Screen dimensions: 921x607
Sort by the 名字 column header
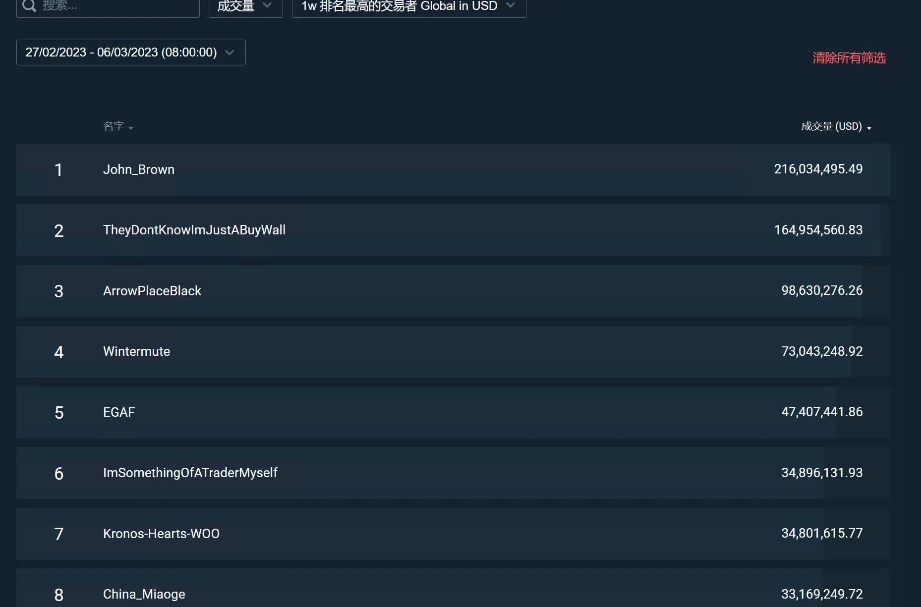[114, 126]
